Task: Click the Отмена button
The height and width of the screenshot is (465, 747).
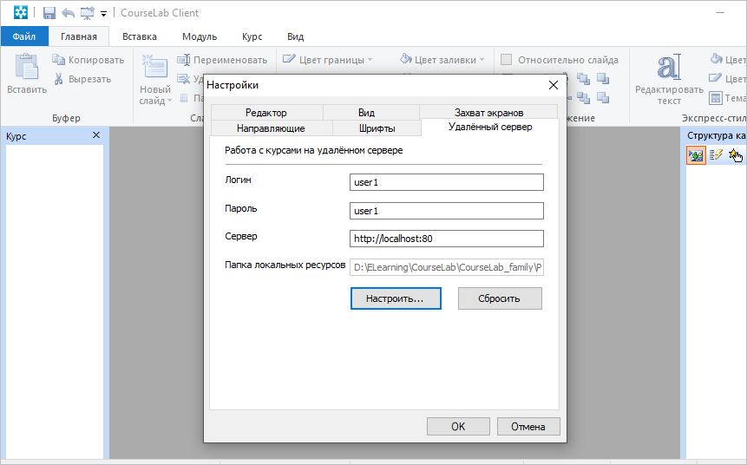Action: pos(528,427)
